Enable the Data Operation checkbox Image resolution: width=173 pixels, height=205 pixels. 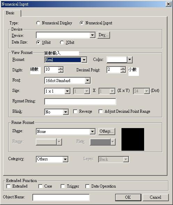tap(87, 186)
